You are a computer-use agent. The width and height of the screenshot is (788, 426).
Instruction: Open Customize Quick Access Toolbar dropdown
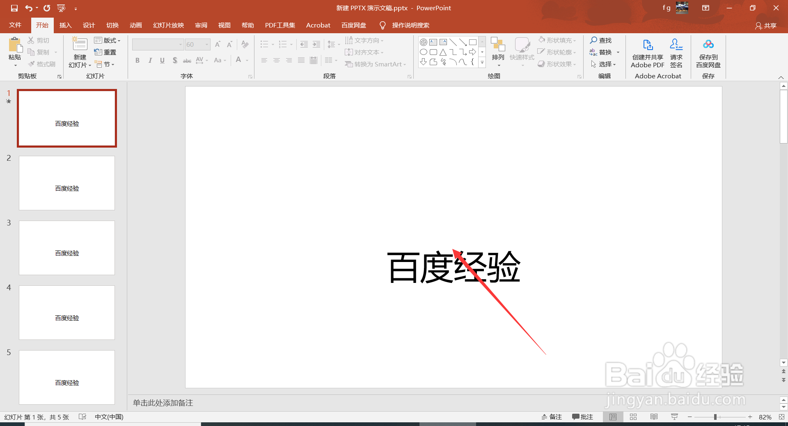[76, 8]
